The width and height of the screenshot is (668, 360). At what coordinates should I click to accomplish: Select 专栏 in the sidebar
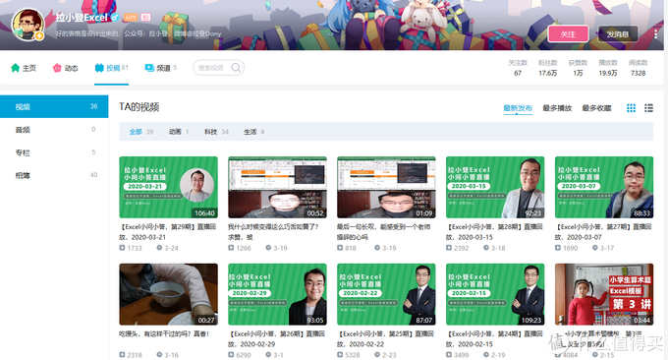[x=54, y=152]
